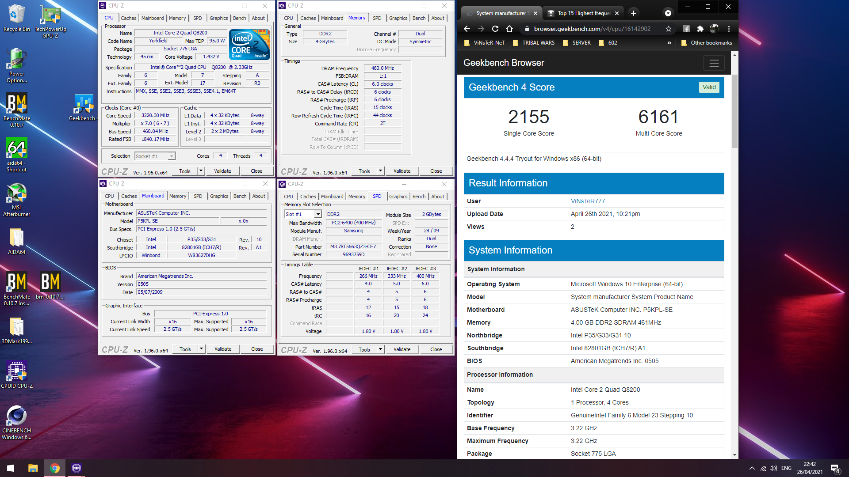The height and width of the screenshot is (477, 849).
Task: Open 3DMark199 desktop folder icon
Action: point(16,330)
